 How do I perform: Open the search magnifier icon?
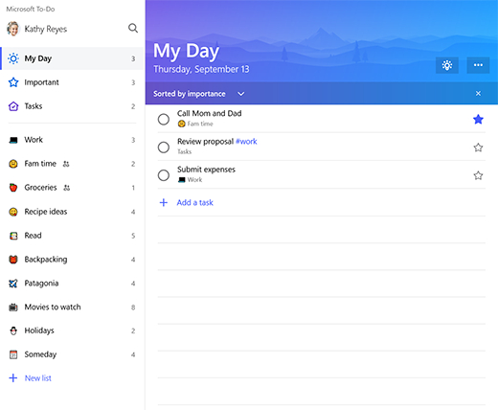(133, 28)
